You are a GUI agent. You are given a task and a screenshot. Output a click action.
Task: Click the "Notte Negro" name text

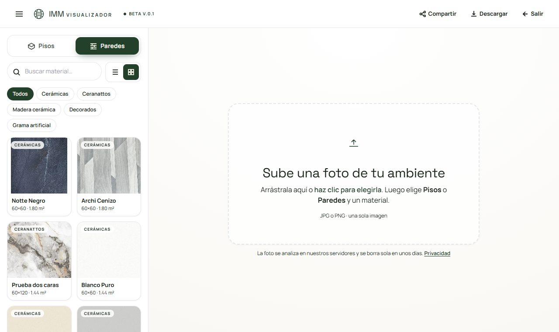28,201
